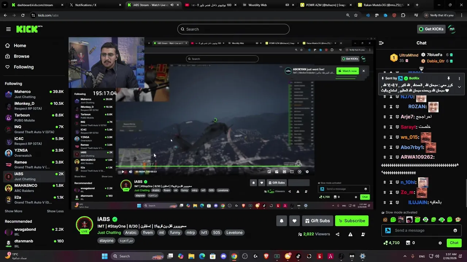Select the fivem tag
467x262 pixels.
click(148, 233)
